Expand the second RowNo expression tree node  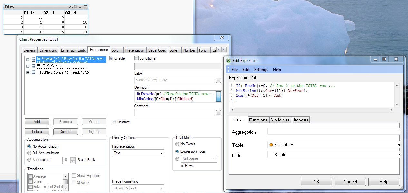click(x=28, y=66)
